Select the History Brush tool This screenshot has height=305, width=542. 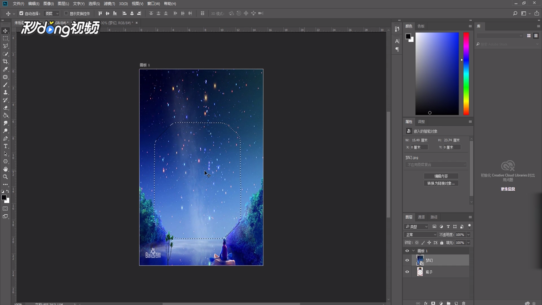coord(6,100)
